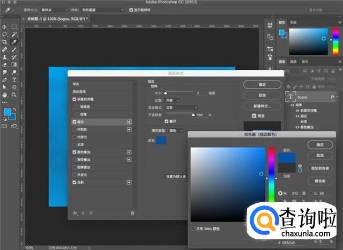Select the Crop tool
The width and height of the screenshot is (343, 250).
click(4, 42)
